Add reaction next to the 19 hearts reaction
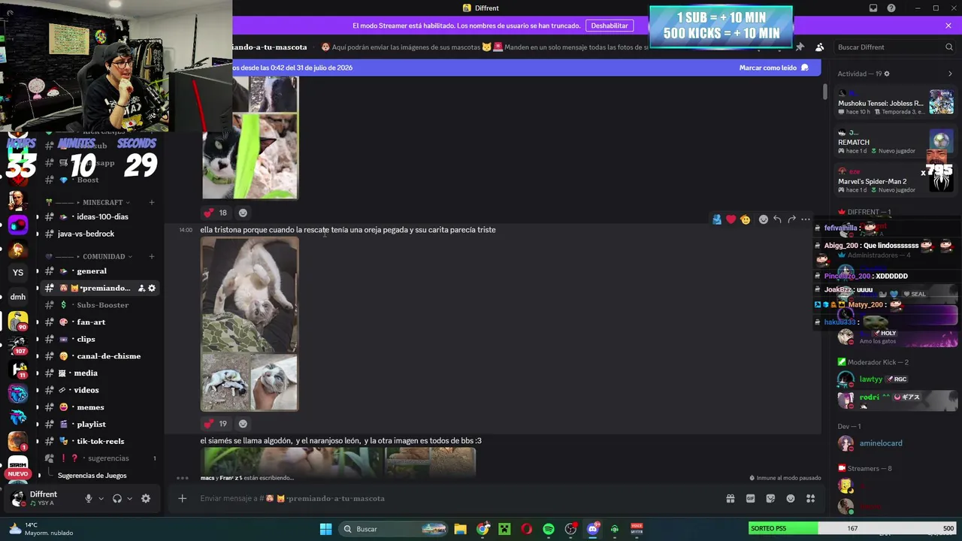Viewport: 962px width, 541px height. [x=243, y=424]
